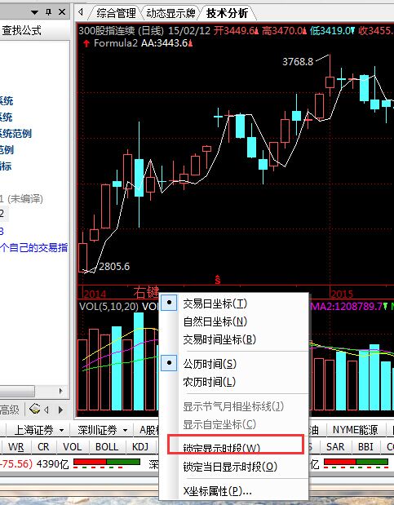Pin the side panel with pushpin icon
Viewport: 394px width, 505px height.
[49, 12]
